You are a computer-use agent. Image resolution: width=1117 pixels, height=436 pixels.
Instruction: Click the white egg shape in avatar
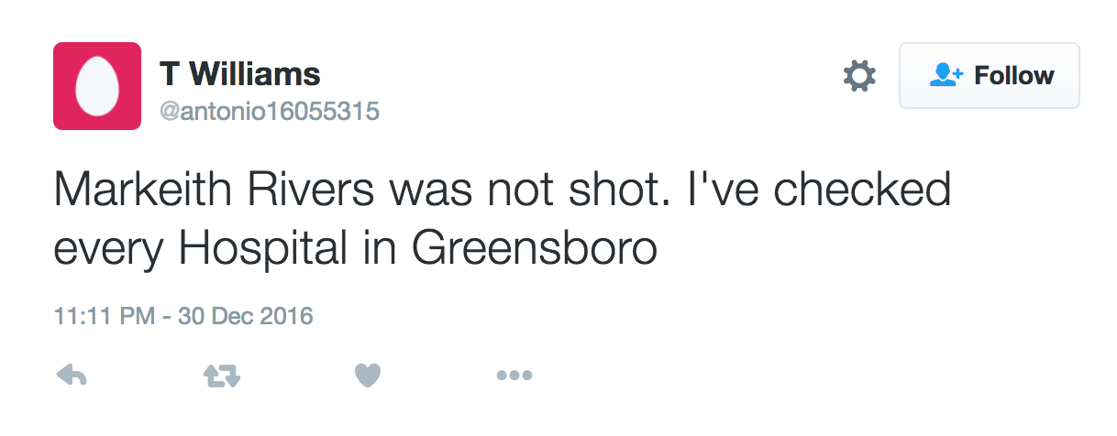(96, 86)
